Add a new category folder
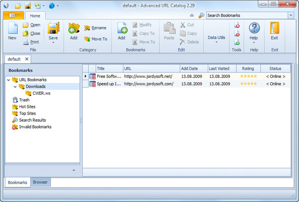Viewport: 299px width, 202px height. pos(74,31)
